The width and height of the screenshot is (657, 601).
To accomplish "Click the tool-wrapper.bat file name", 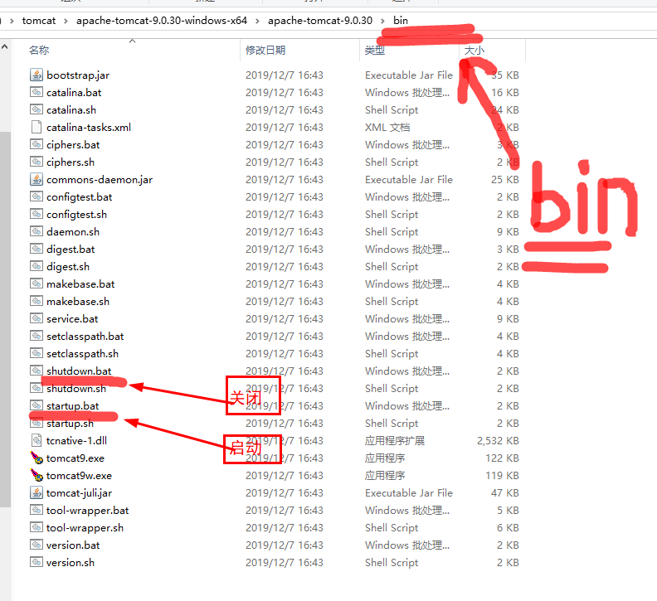I will [x=88, y=511].
